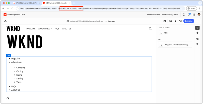Click Climbing sub-item
Screen dimensions: 203x104
[x=21, y=68]
